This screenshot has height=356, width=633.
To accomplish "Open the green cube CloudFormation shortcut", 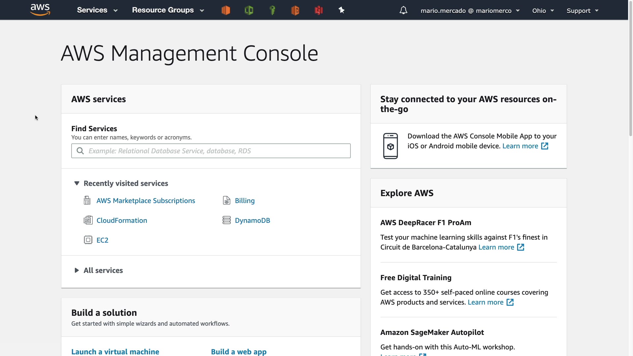I will 249,11.
